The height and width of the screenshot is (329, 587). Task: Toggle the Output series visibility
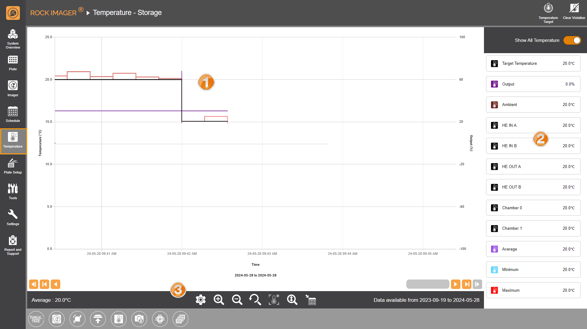coord(533,84)
